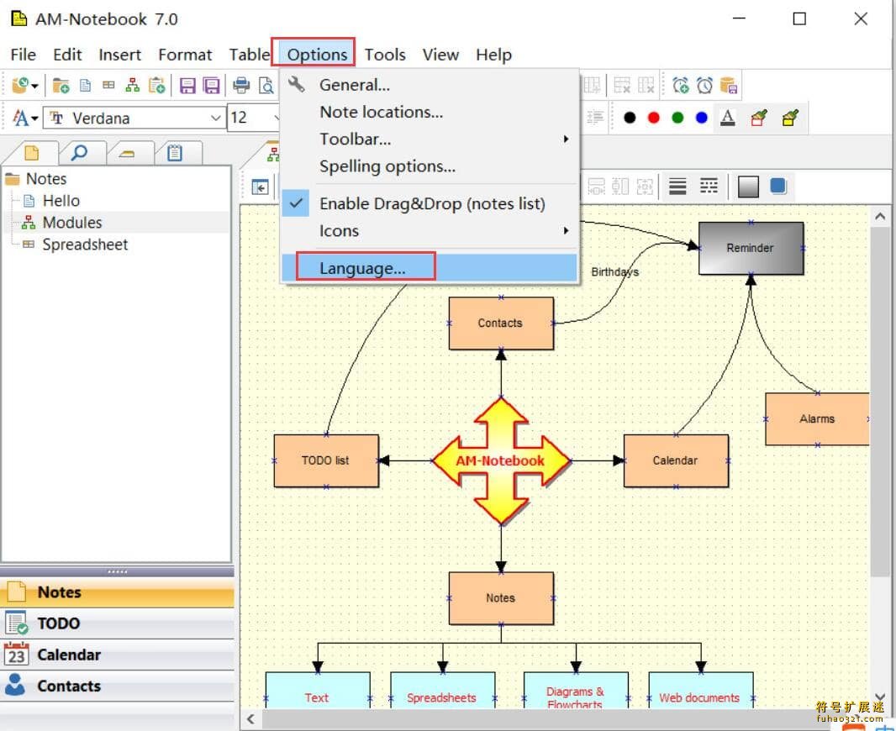Open the Contacts section in sidebar
The width and height of the screenshot is (896, 731).
117,686
